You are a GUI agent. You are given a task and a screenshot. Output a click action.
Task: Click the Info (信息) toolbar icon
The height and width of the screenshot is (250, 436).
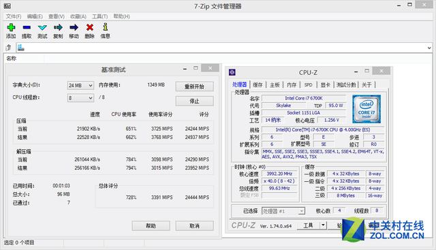(105, 27)
